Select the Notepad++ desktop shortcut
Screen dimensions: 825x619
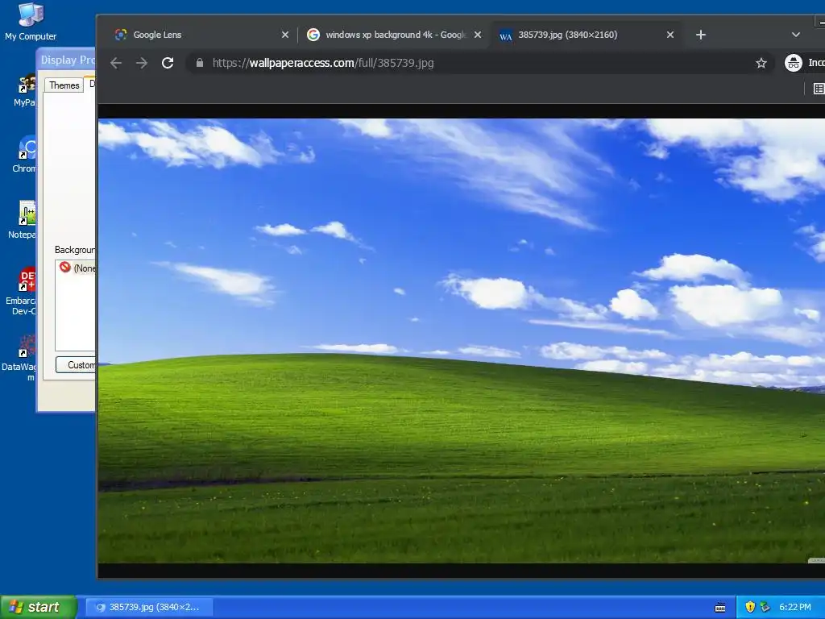tap(23, 220)
